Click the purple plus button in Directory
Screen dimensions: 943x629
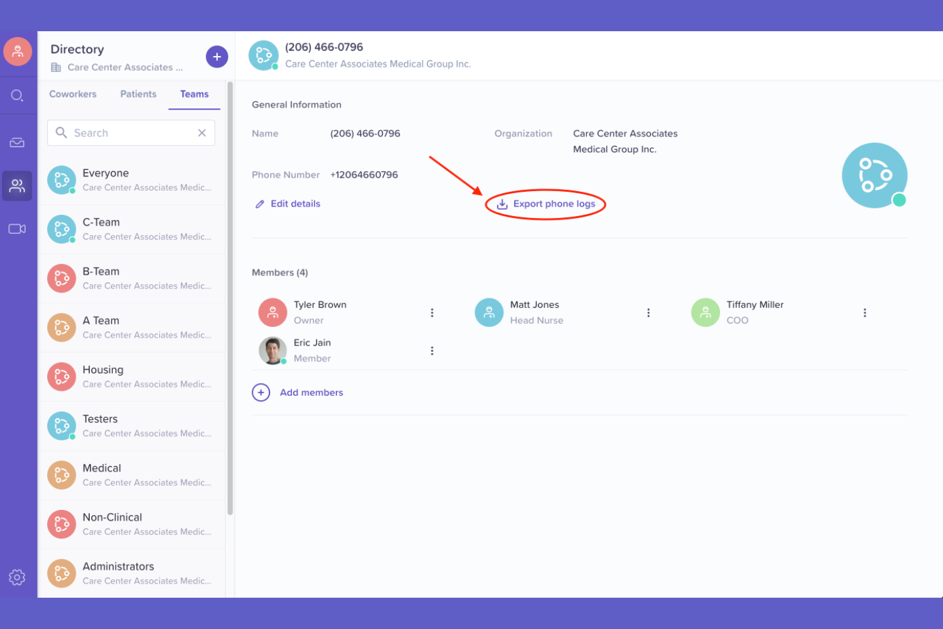pyautogui.click(x=217, y=57)
